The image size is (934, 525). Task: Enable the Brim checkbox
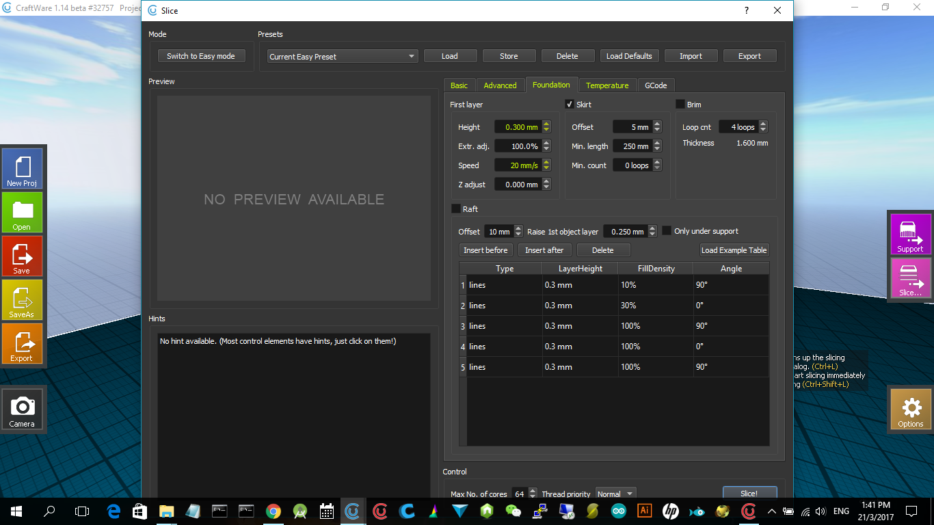pyautogui.click(x=680, y=105)
